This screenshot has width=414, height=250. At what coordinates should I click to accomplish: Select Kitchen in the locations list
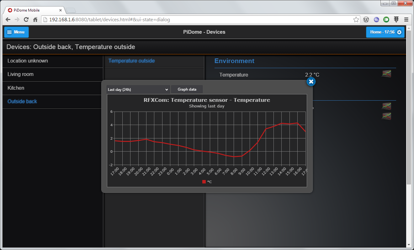pyautogui.click(x=53, y=88)
